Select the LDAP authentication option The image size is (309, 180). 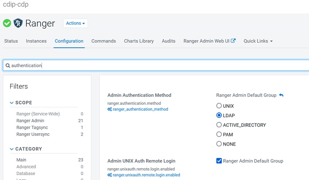click(x=219, y=115)
